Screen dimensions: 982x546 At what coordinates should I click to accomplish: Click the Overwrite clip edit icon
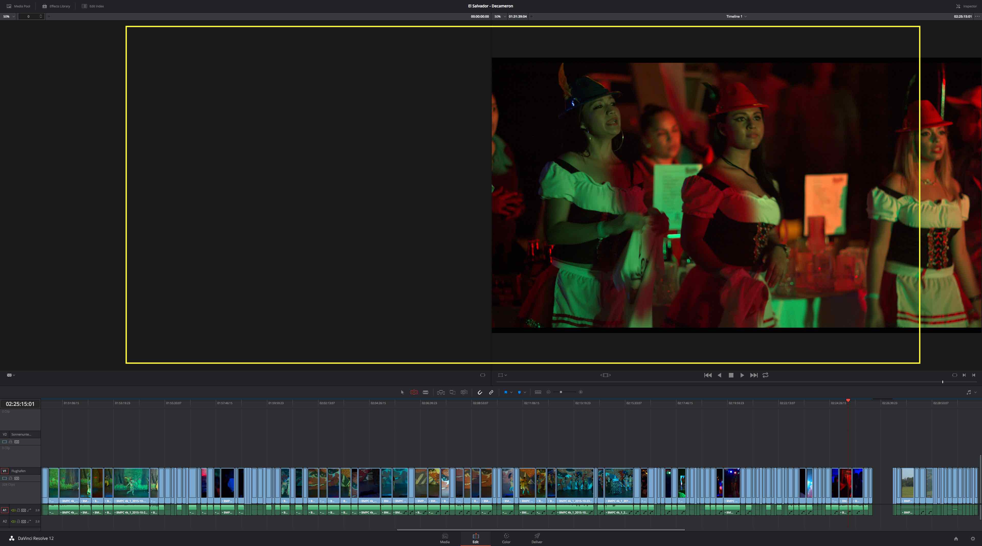point(452,392)
